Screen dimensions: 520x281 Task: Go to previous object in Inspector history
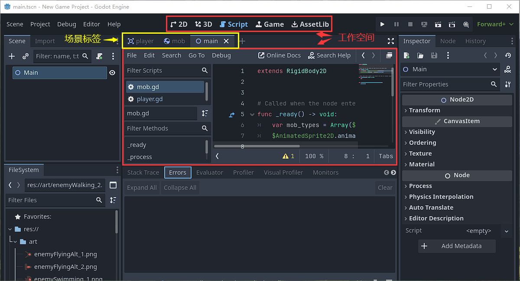(485, 55)
